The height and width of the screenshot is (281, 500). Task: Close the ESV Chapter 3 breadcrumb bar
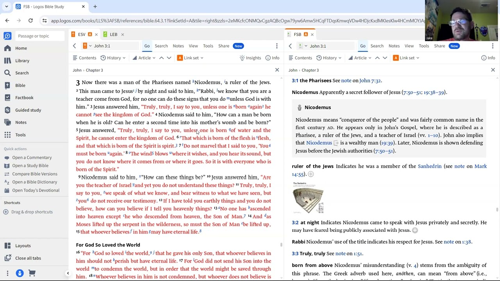pos(277,70)
